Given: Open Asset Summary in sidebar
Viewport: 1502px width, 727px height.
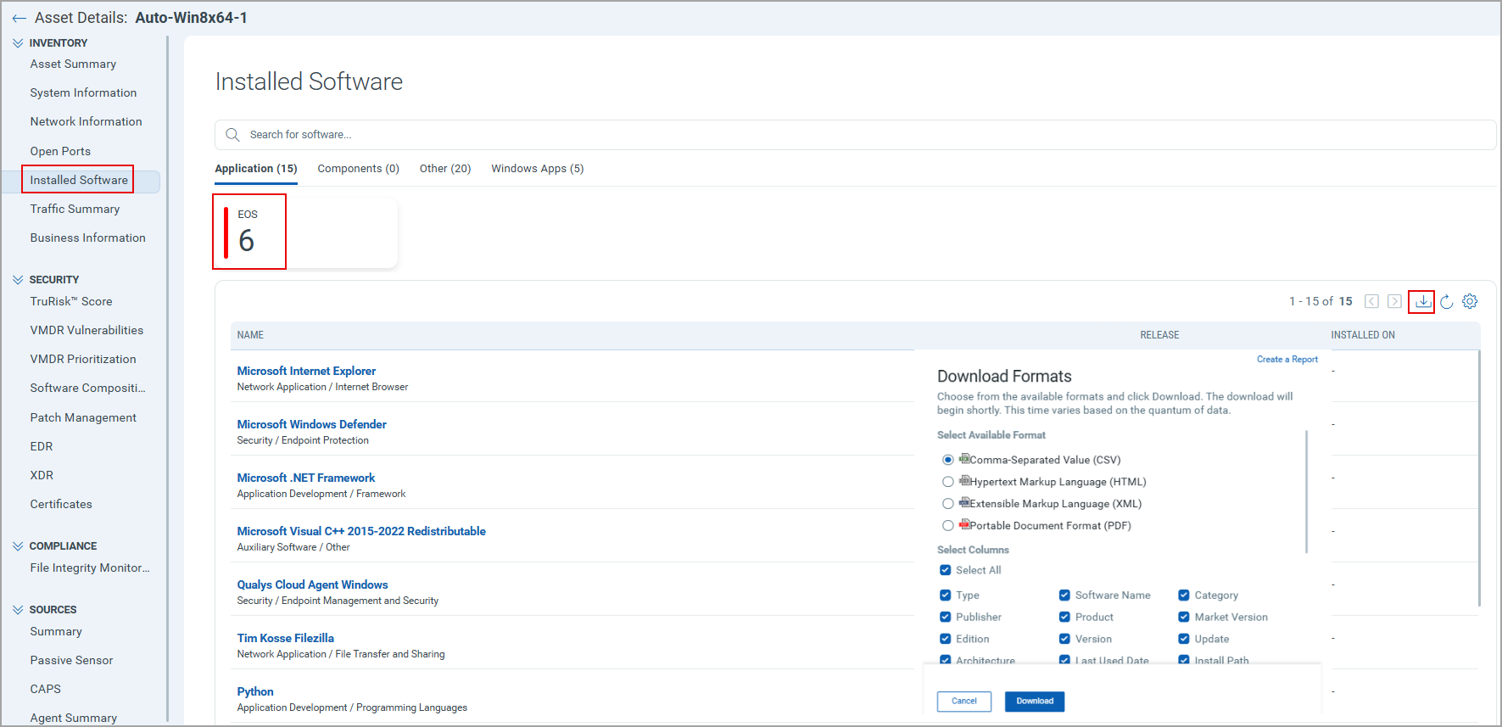Looking at the screenshot, I should point(73,64).
